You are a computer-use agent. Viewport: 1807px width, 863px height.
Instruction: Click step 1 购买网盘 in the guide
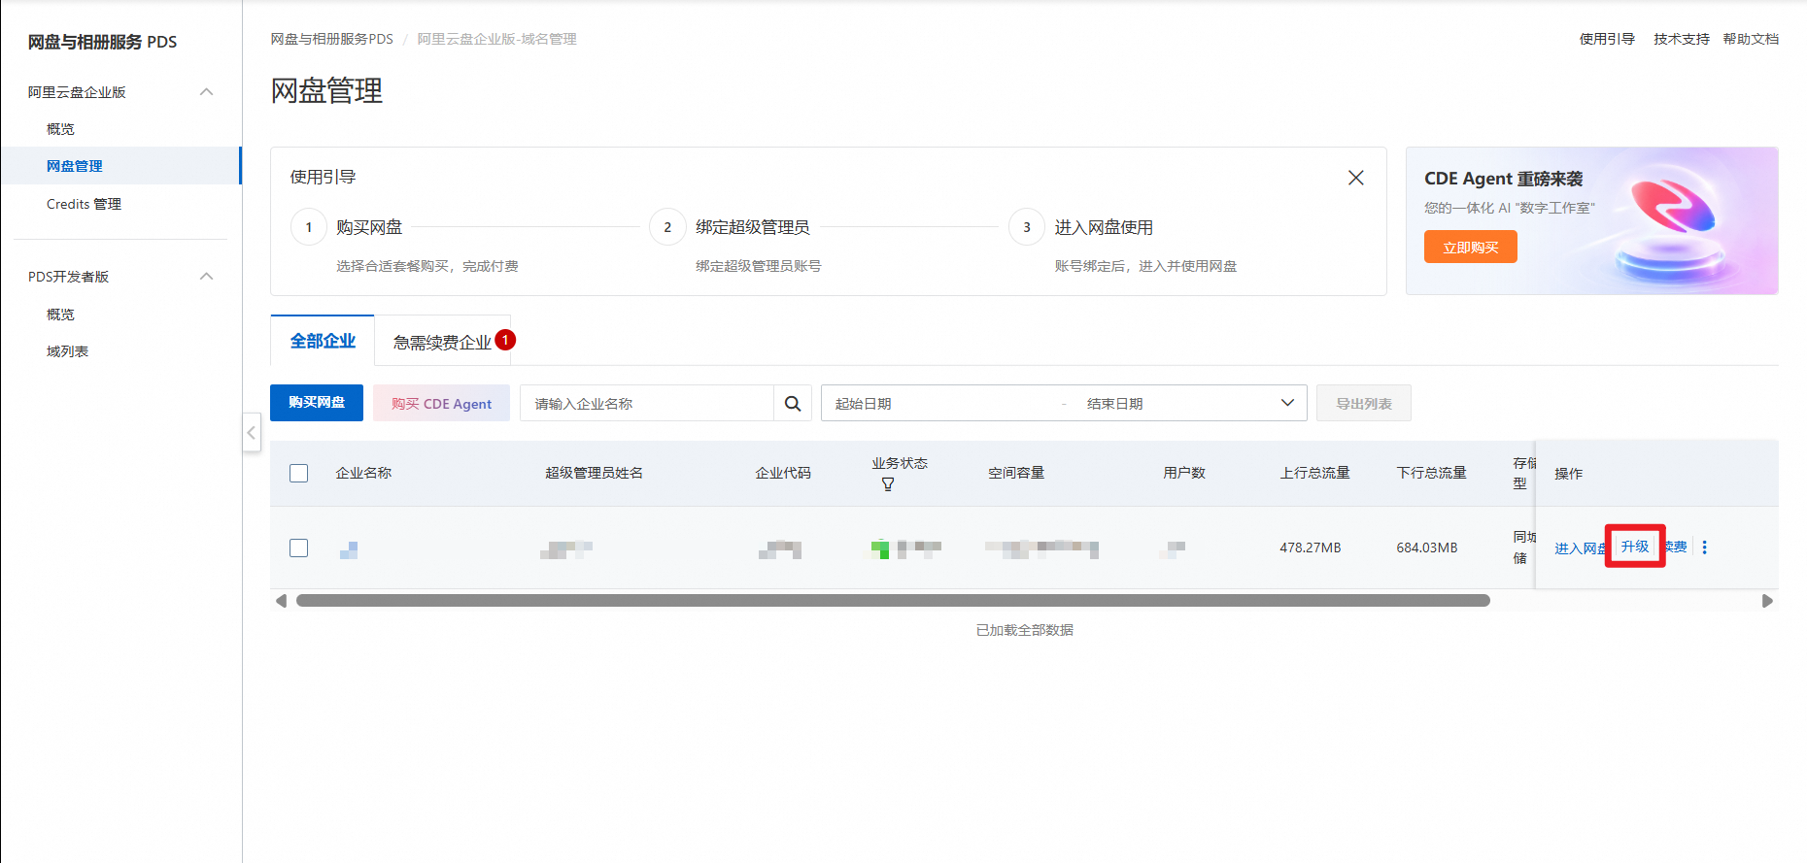(369, 227)
